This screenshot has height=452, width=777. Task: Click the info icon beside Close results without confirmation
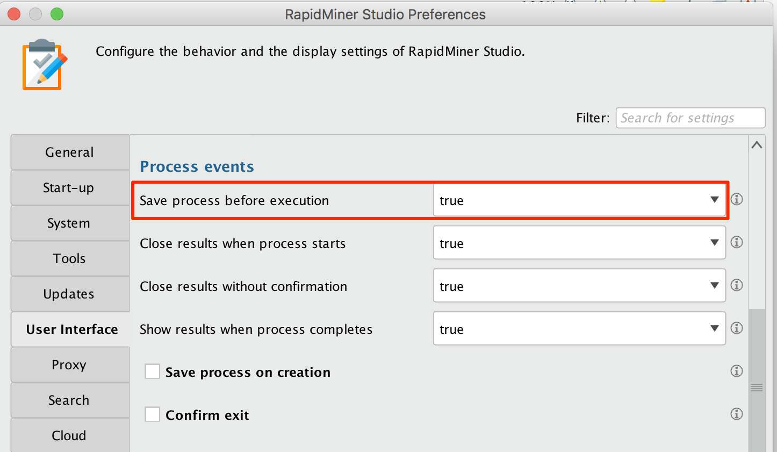736,285
